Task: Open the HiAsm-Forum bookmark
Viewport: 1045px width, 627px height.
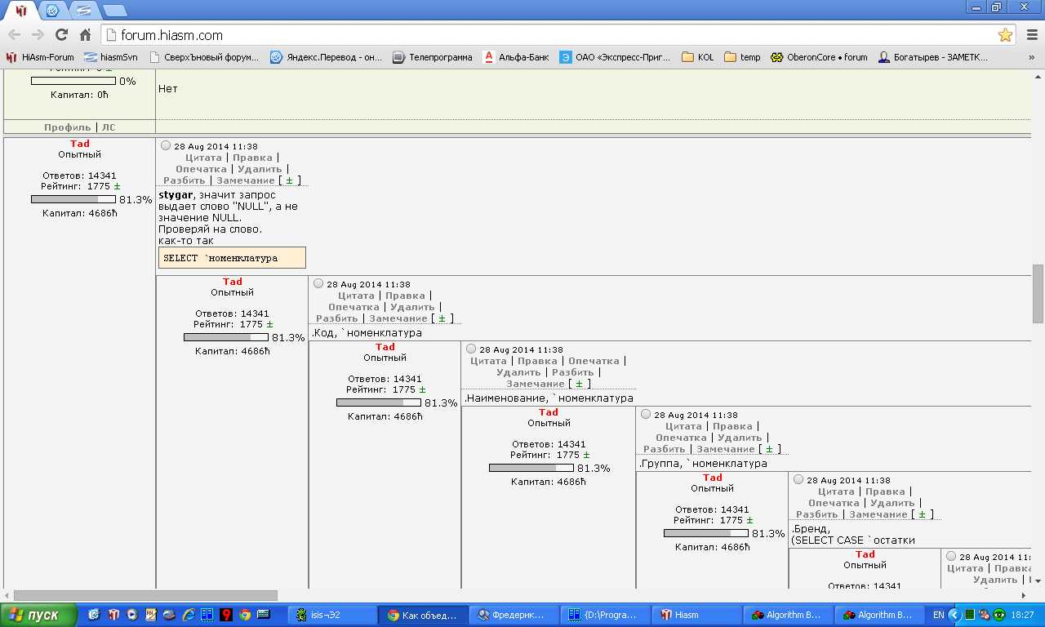Action: point(40,57)
